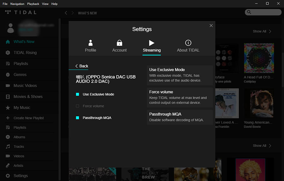
Task: Click the lower Show All text
Action: 259,146
